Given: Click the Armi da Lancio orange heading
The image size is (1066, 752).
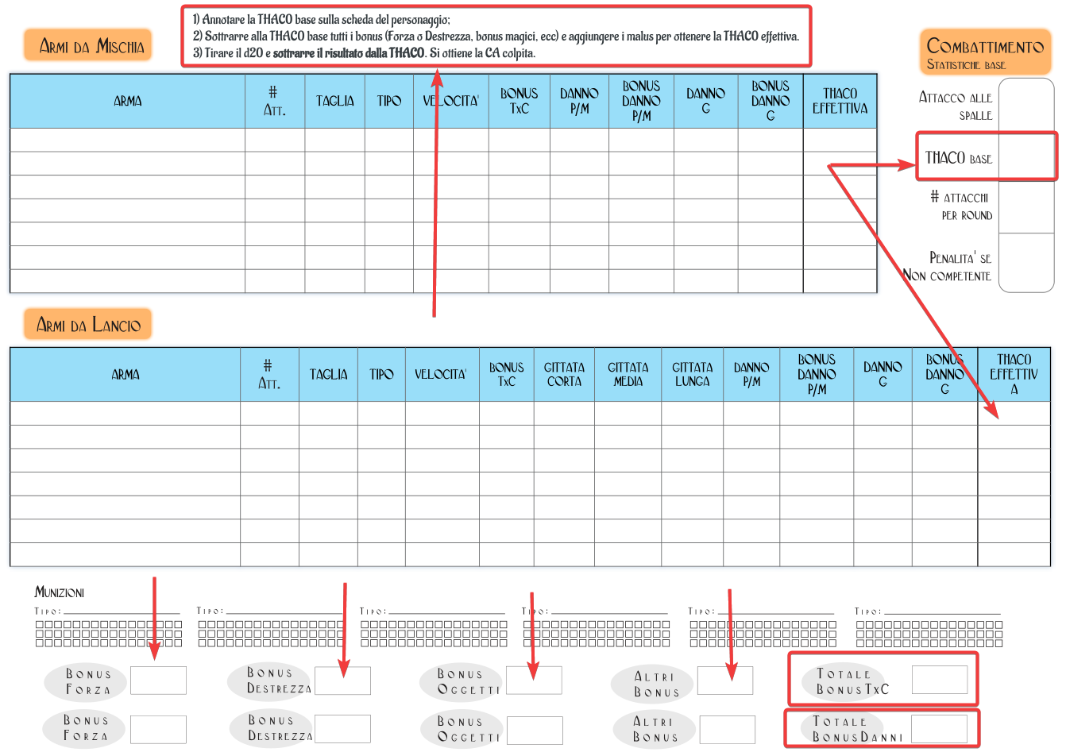Looking at the screenshot, I should 87,324.
